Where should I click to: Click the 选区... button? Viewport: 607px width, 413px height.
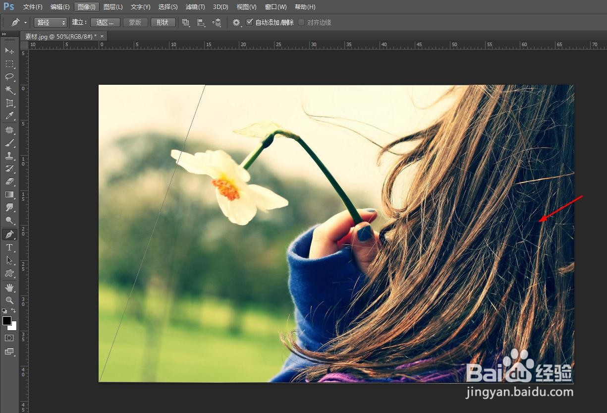tap(105, 22)
